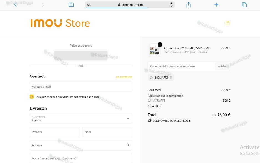Reload the page with refresh icon

coord(171,5)
